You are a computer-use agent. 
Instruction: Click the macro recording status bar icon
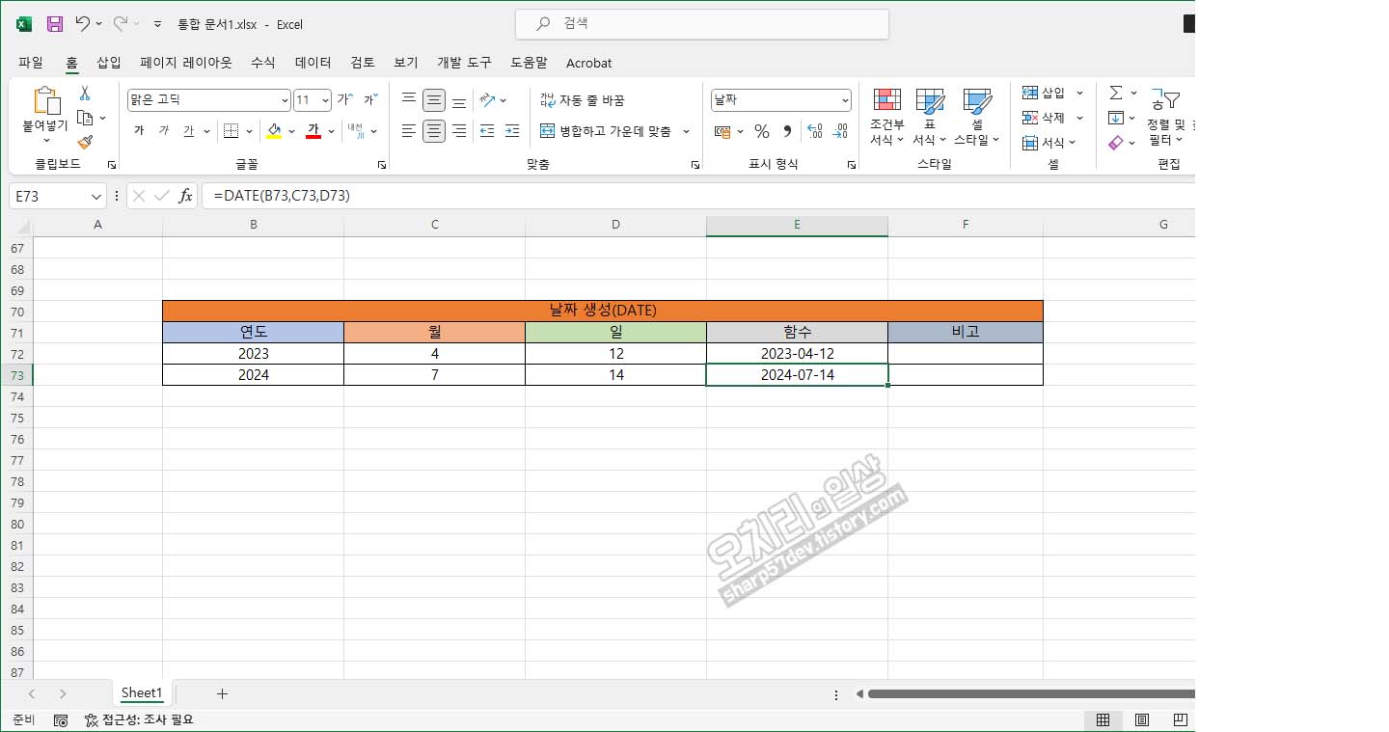[x=61, y=719]
